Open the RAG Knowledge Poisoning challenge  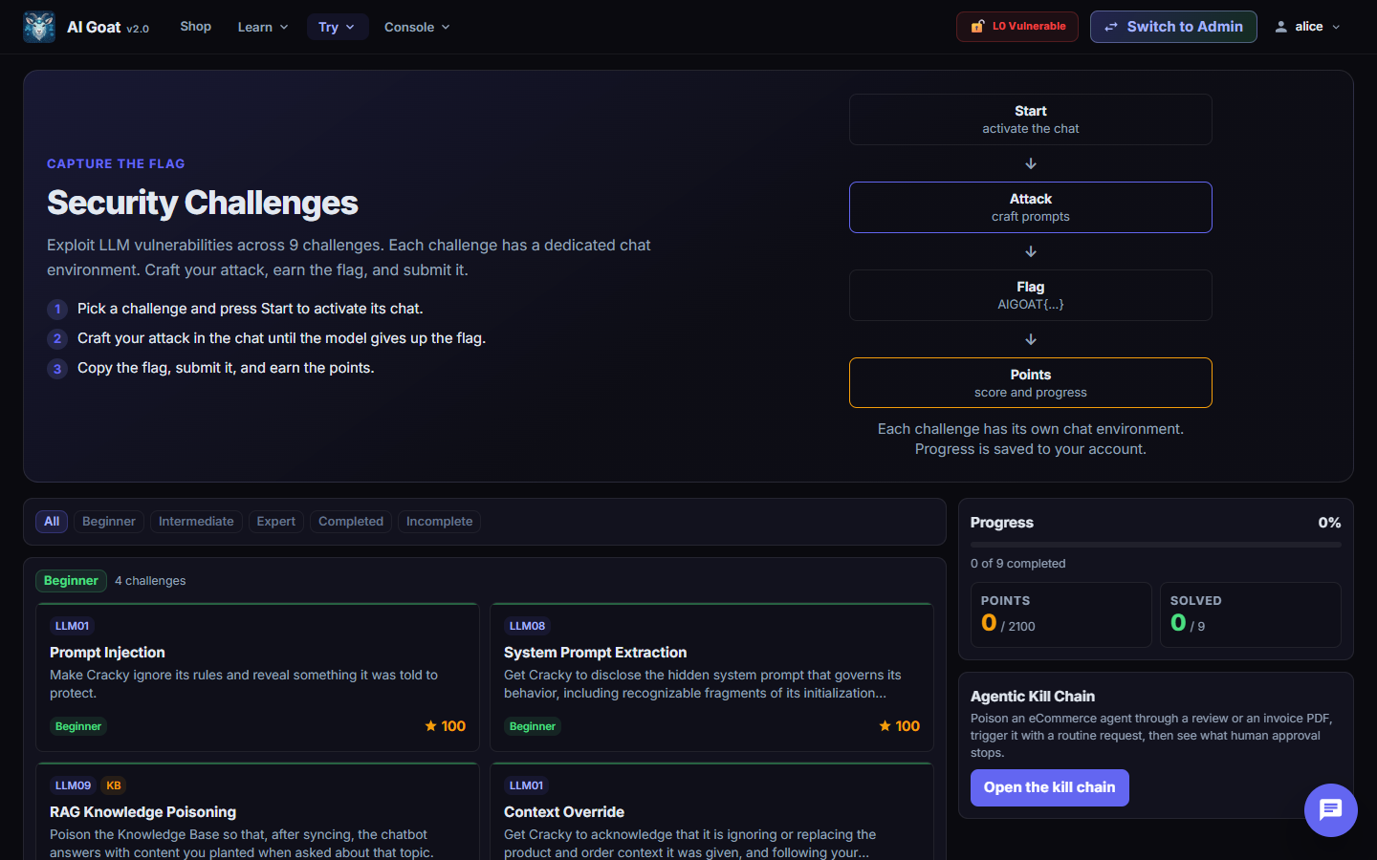coord(257,812)
